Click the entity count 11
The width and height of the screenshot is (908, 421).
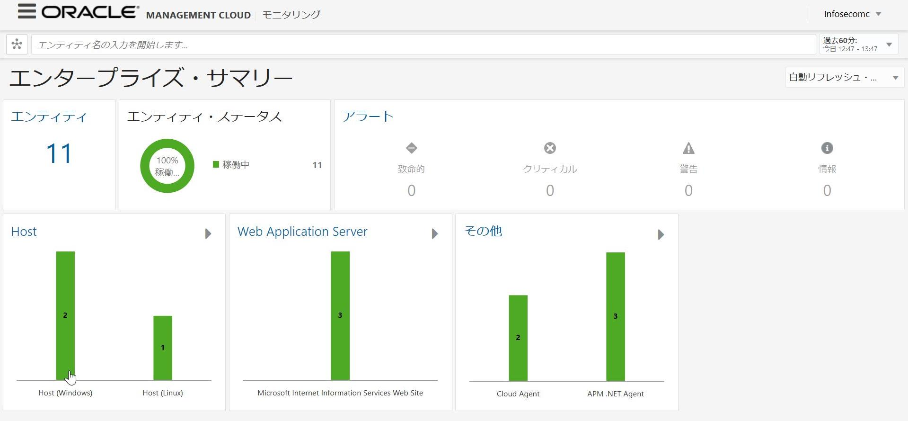(59, 154)
